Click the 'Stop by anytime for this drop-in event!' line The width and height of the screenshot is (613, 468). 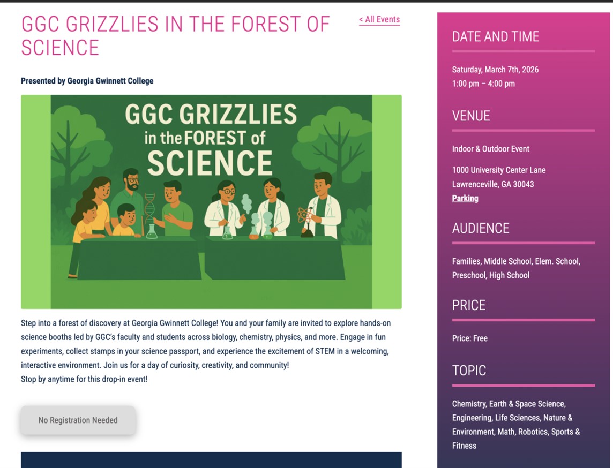coord(84,379)
